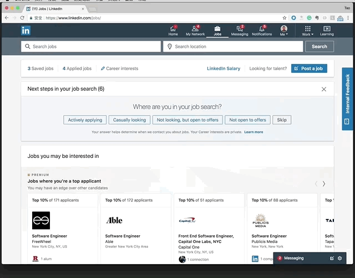Open the Me profile dropdown
355x278 pixels.
pos(284,31)
